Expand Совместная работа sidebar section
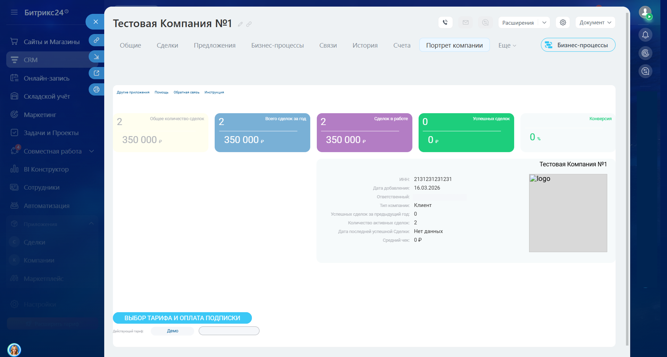Screen dimensions: 667x357 point(92,151)
